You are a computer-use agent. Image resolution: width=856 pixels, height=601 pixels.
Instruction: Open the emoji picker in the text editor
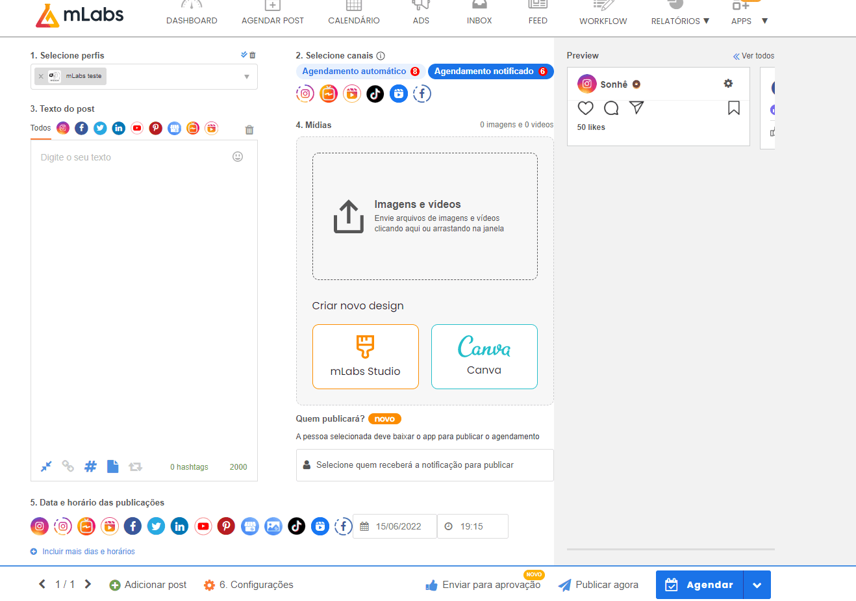click(x=238, y=157)
